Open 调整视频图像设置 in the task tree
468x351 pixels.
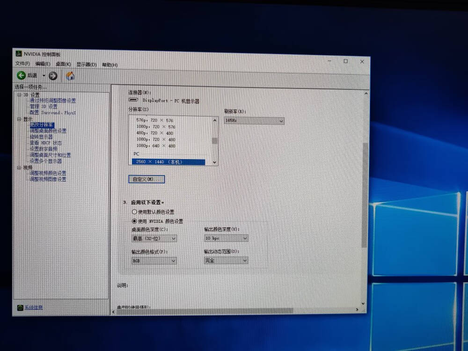pyautogui.click(x=48, y=179)
